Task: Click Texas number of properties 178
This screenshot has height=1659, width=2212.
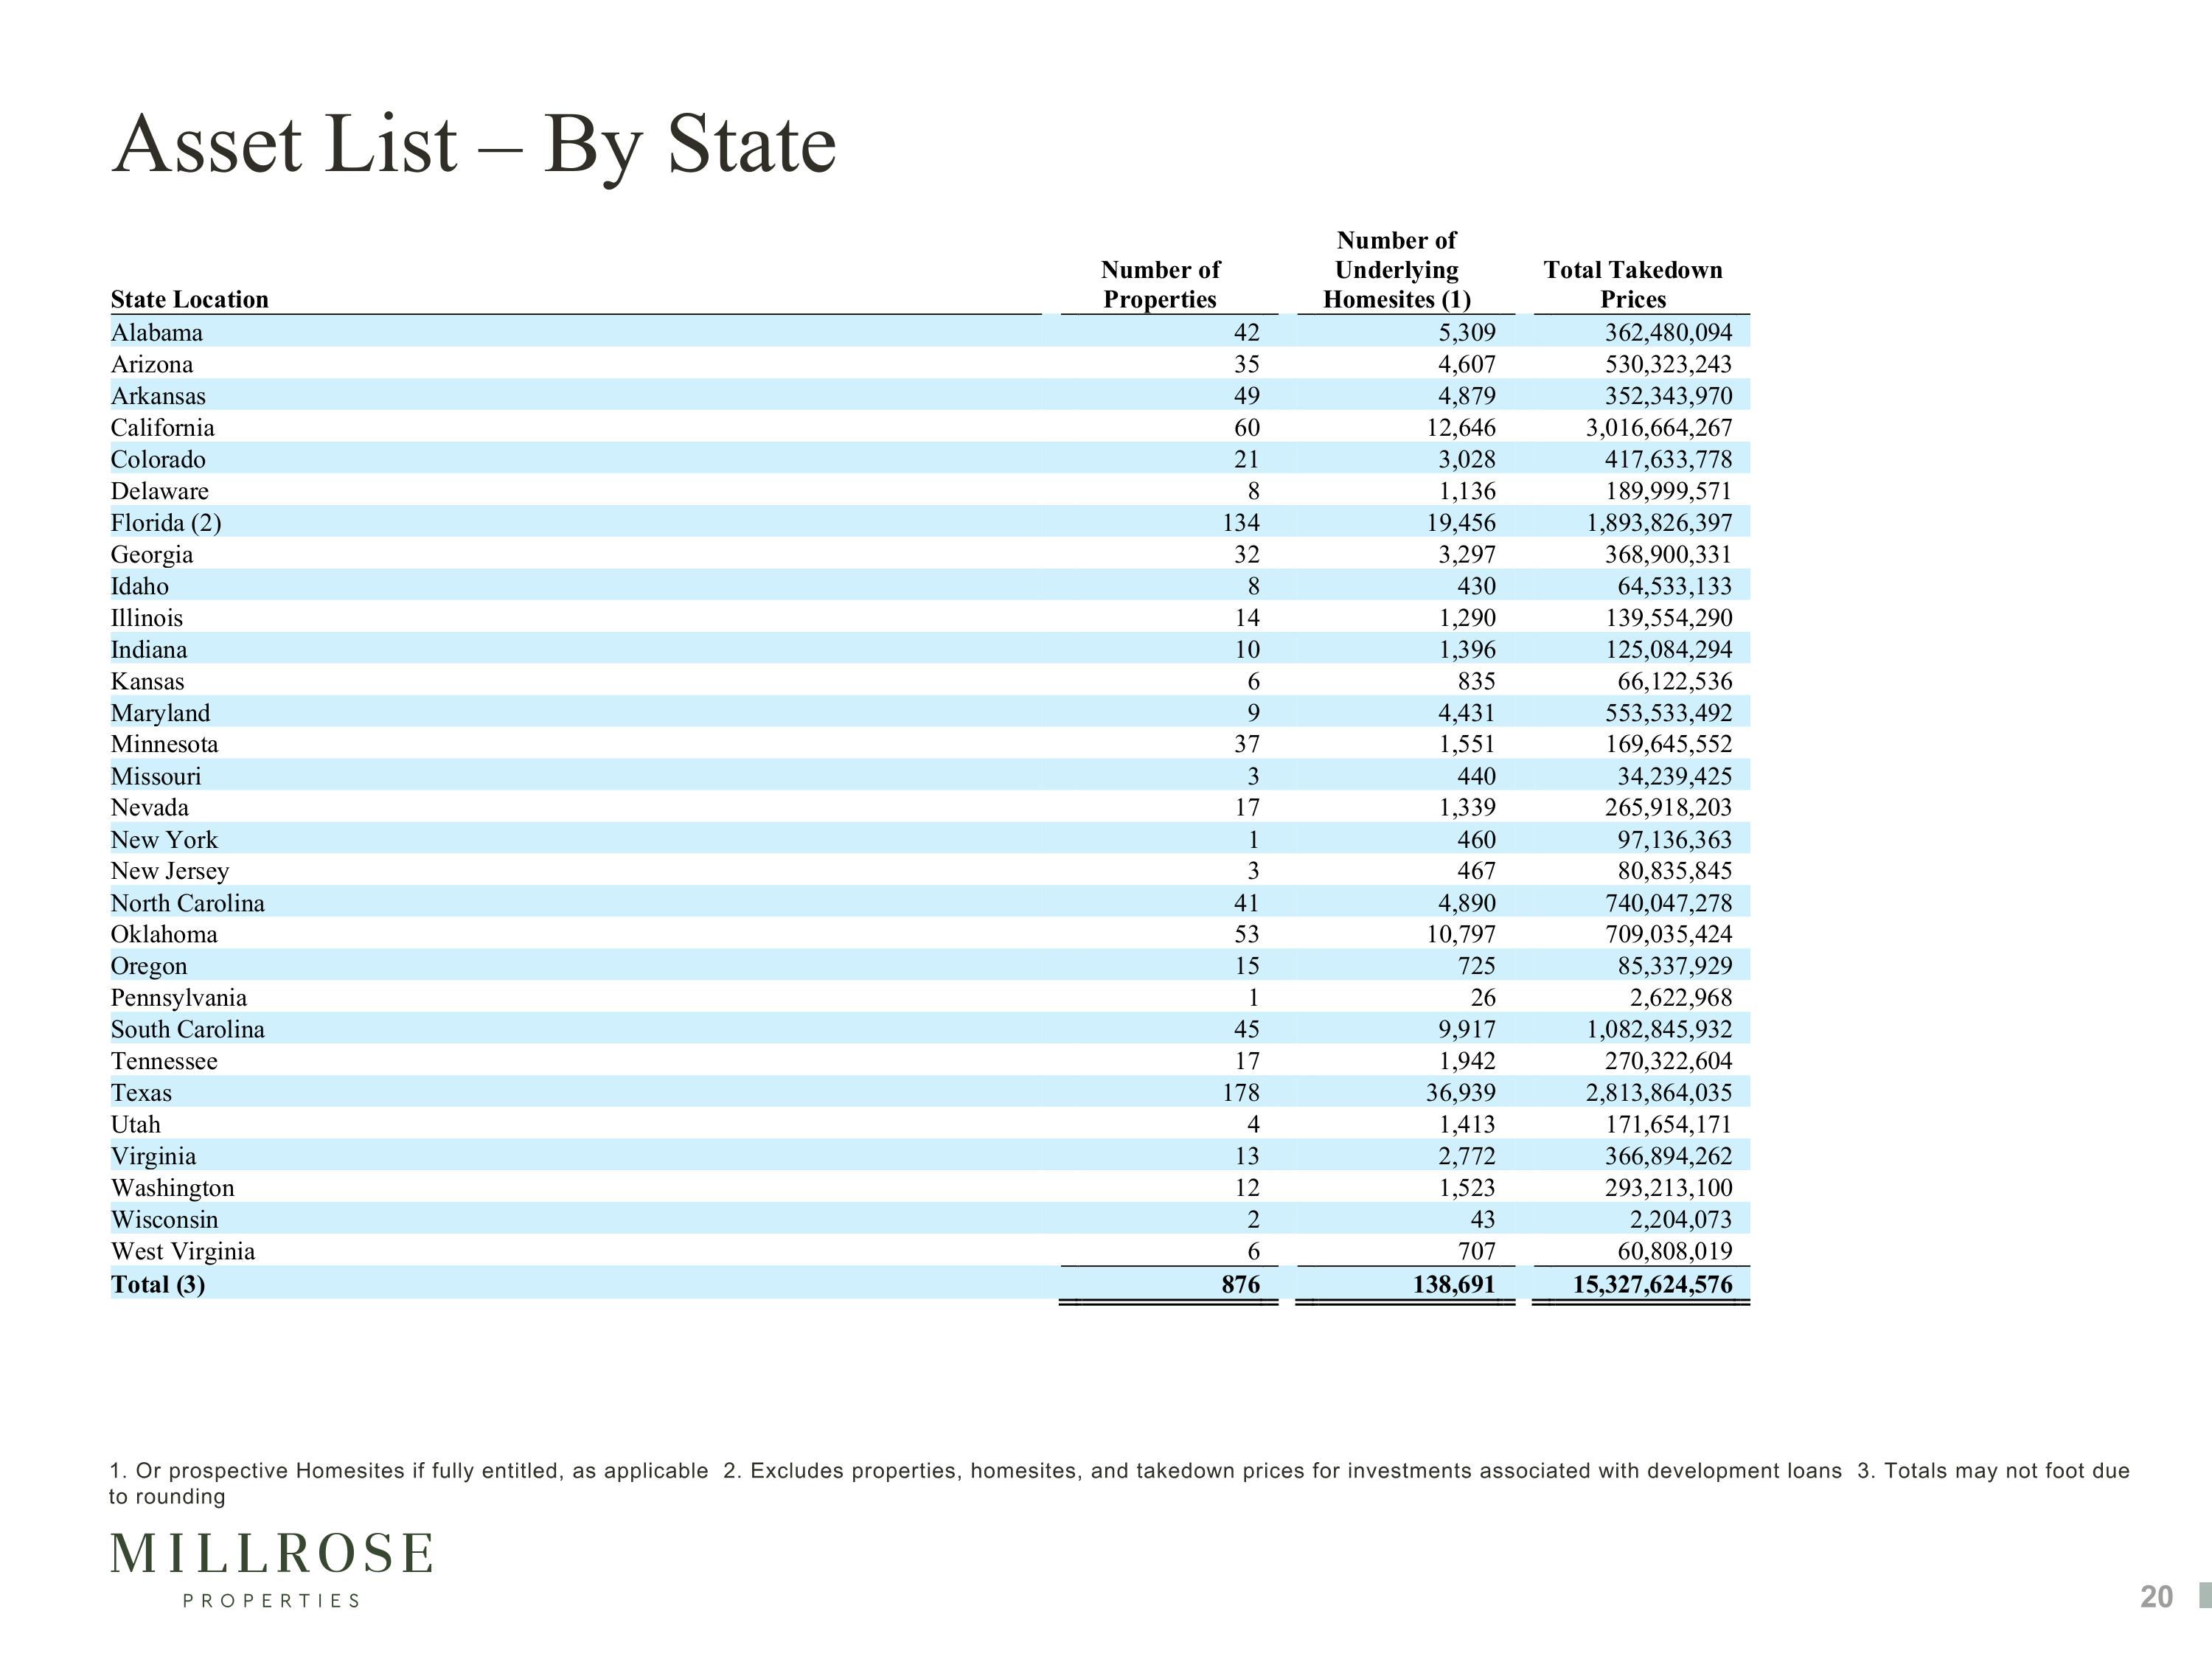Action: tap(1240, 1093)
